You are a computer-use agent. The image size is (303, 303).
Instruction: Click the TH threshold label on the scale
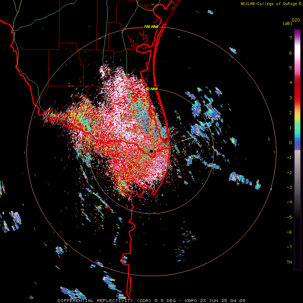[289, 262]
